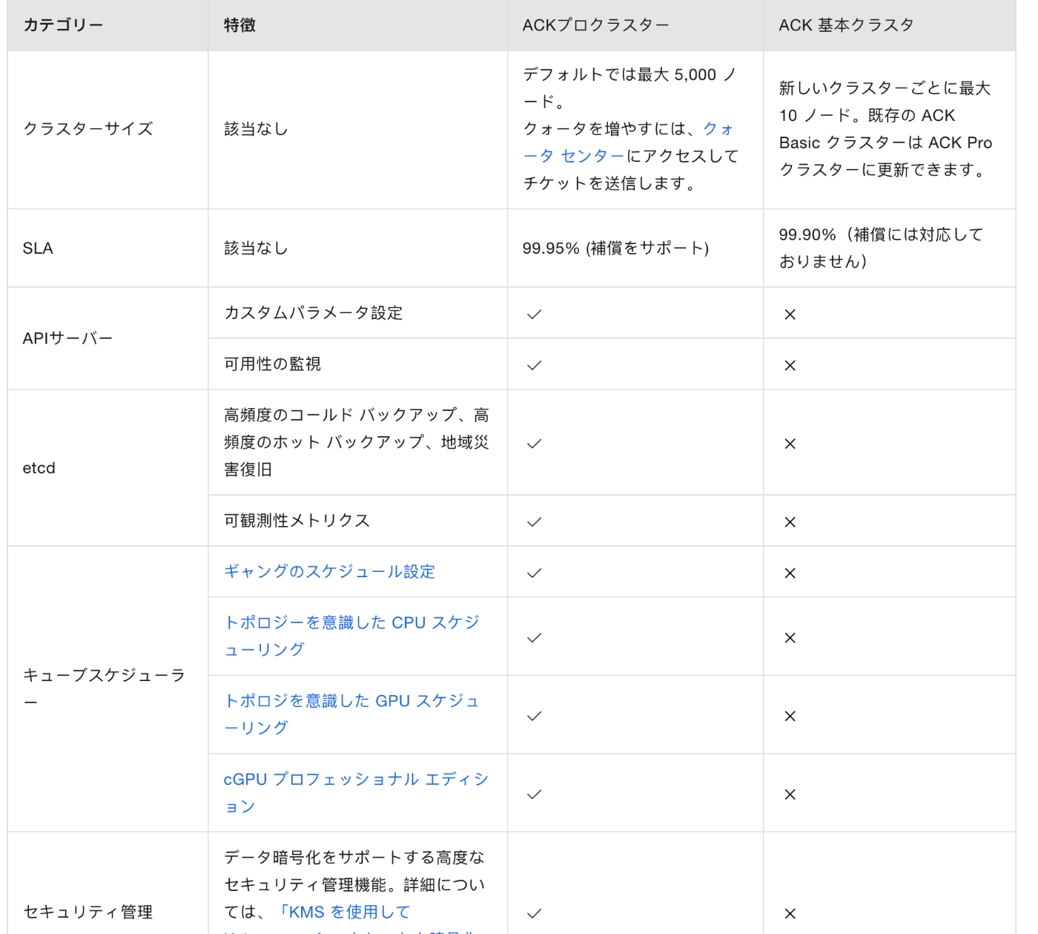
Task: Open トポロジーを意識した CPU スケジューリング link
Action: click(352, 636)
